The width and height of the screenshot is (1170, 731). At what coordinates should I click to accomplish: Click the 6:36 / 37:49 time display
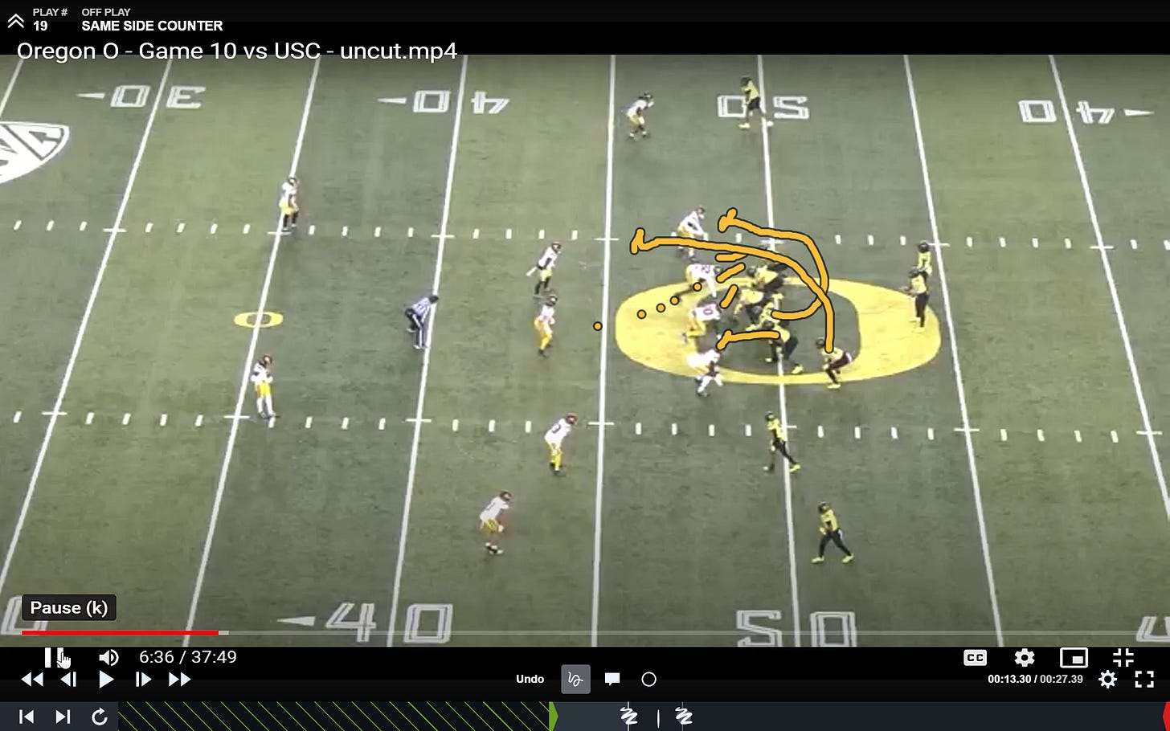[x=188, y=657]
